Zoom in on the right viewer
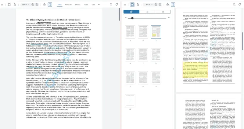Screen dimensions: 244x129 pyautogui.click(x=160, y=5)
